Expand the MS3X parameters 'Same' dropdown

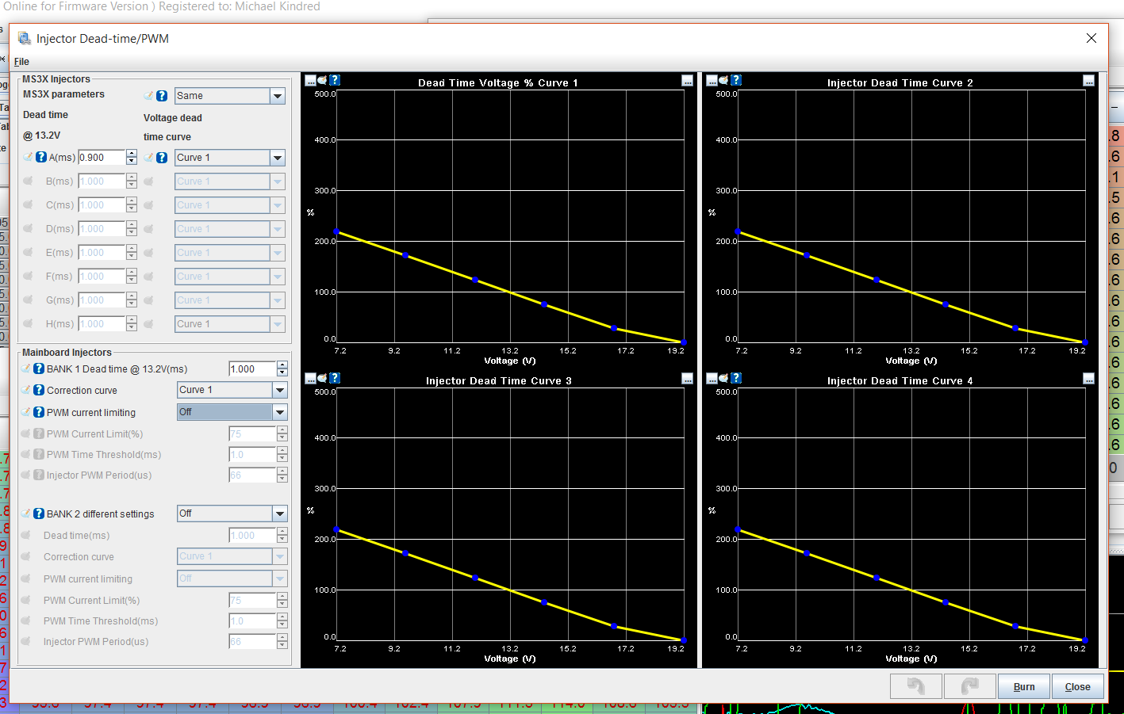pos(278,96)
